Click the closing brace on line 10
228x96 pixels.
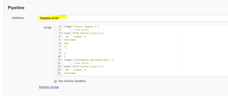[65, 57]
